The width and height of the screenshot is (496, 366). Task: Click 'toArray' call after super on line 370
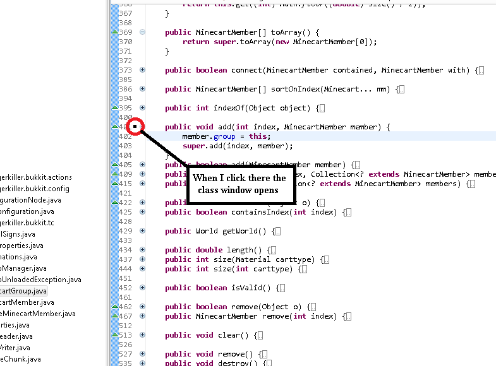[256, 42]
